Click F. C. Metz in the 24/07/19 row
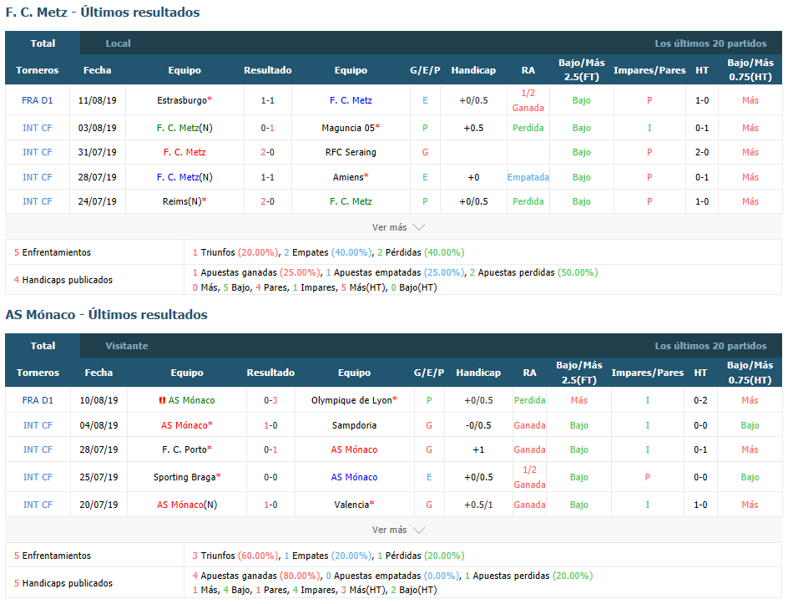This screenshot has height=604, width=793. [x=351, y=201]
